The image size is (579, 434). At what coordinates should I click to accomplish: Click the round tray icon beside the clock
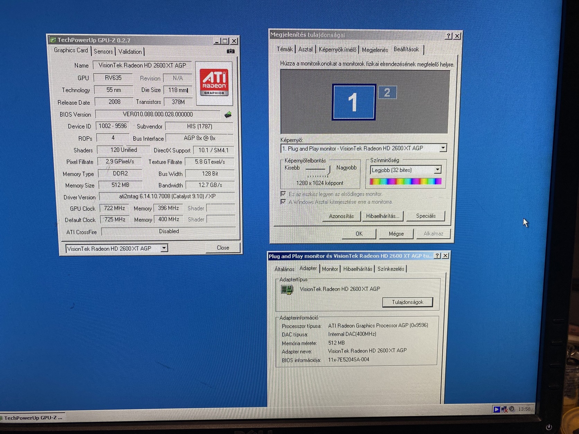click(512, 409)
